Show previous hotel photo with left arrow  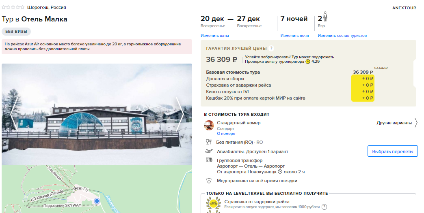[14, 114]
